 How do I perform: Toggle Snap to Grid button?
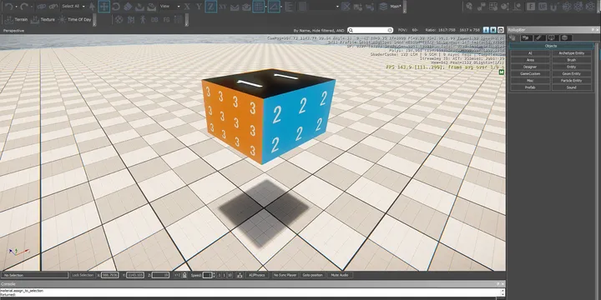click(x=258, y=7)
